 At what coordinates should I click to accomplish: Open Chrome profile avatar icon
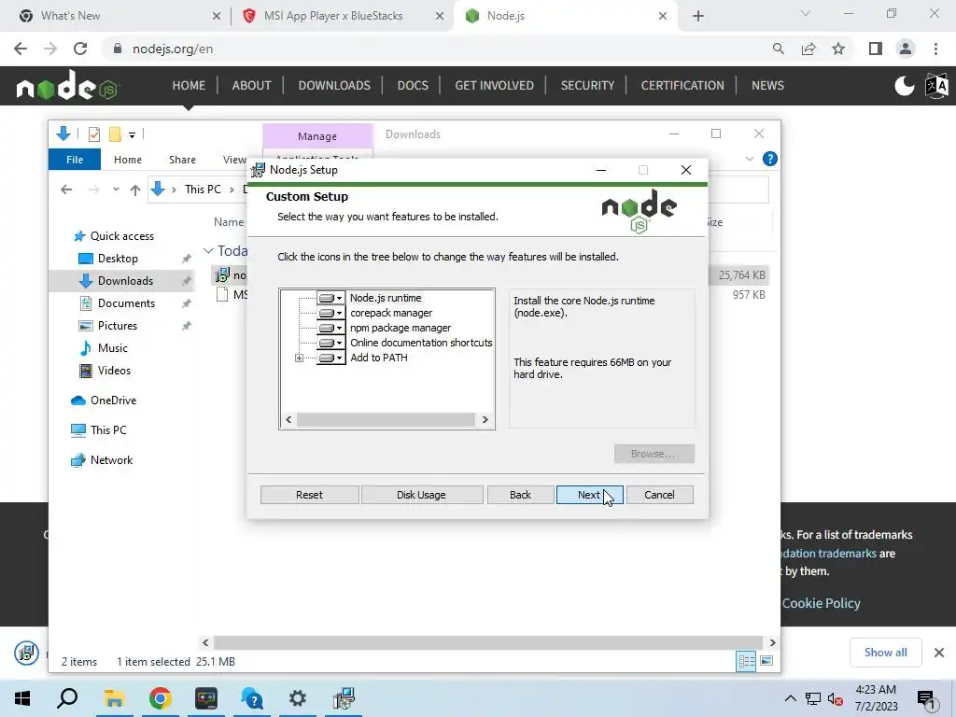coord(906,49)
